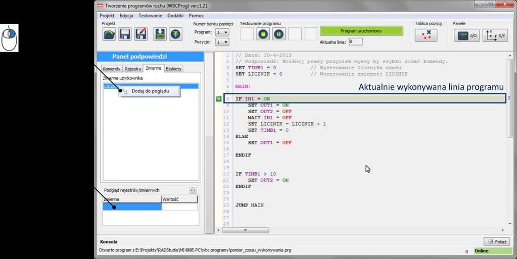Click the Online status indicator
This screenshot has height=259, width=517.
(493, 251)
